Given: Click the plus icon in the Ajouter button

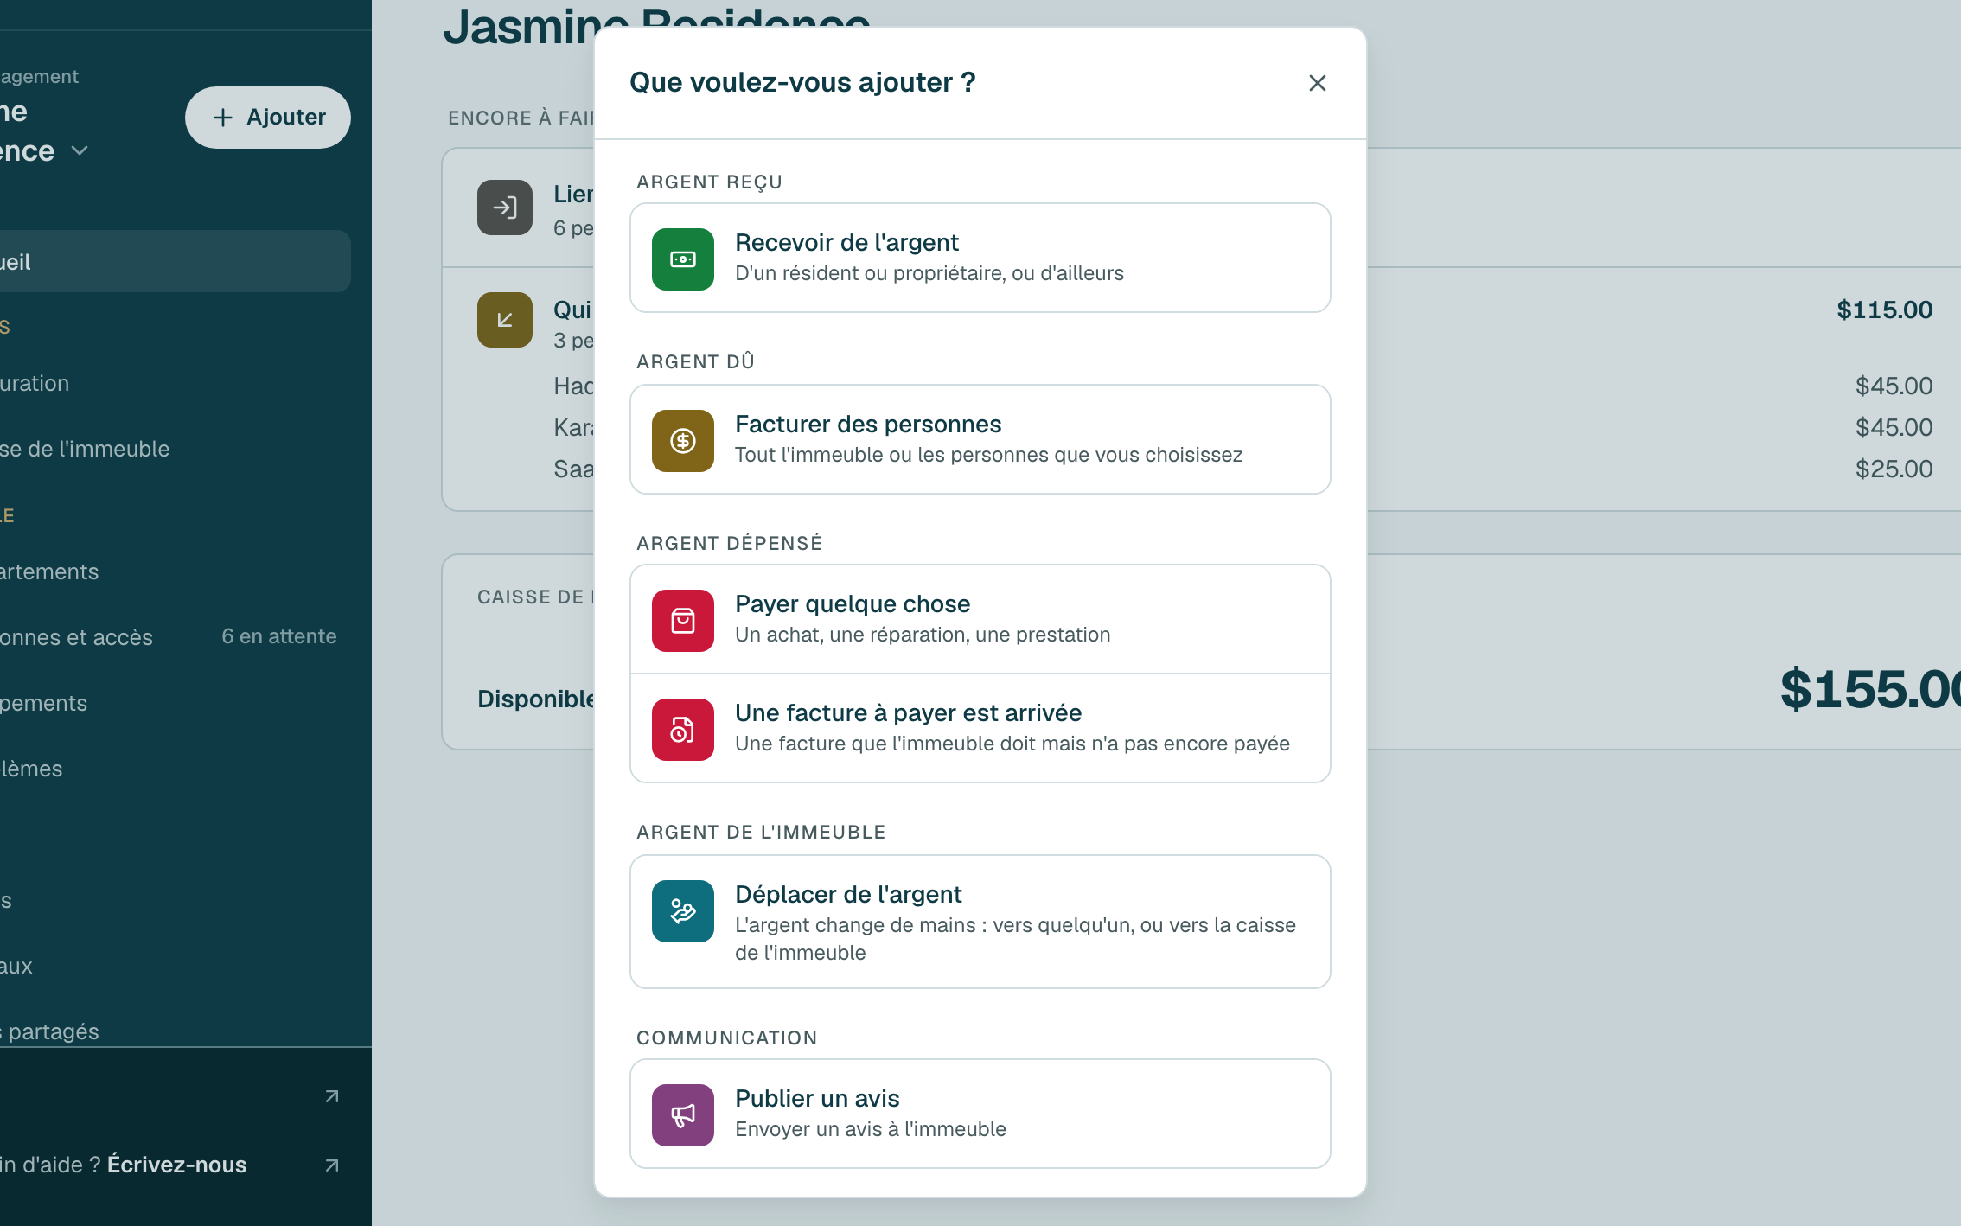Looking at the screenshot, I should (223, 118).
